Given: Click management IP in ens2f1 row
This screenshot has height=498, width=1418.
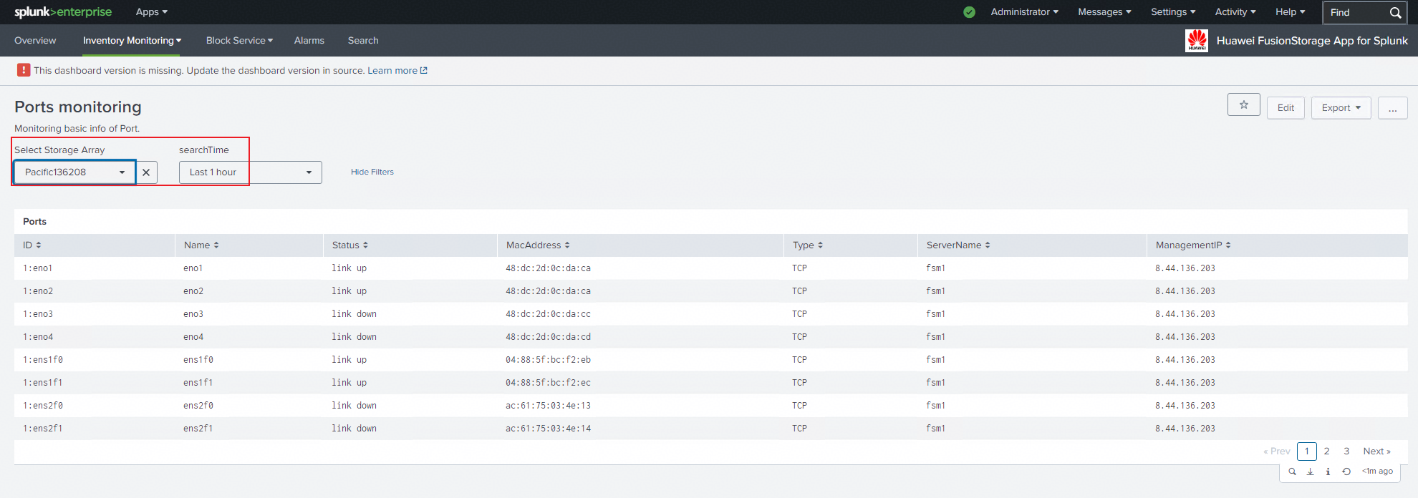Looking at the screenshot, I should [x=1185, y=429].
